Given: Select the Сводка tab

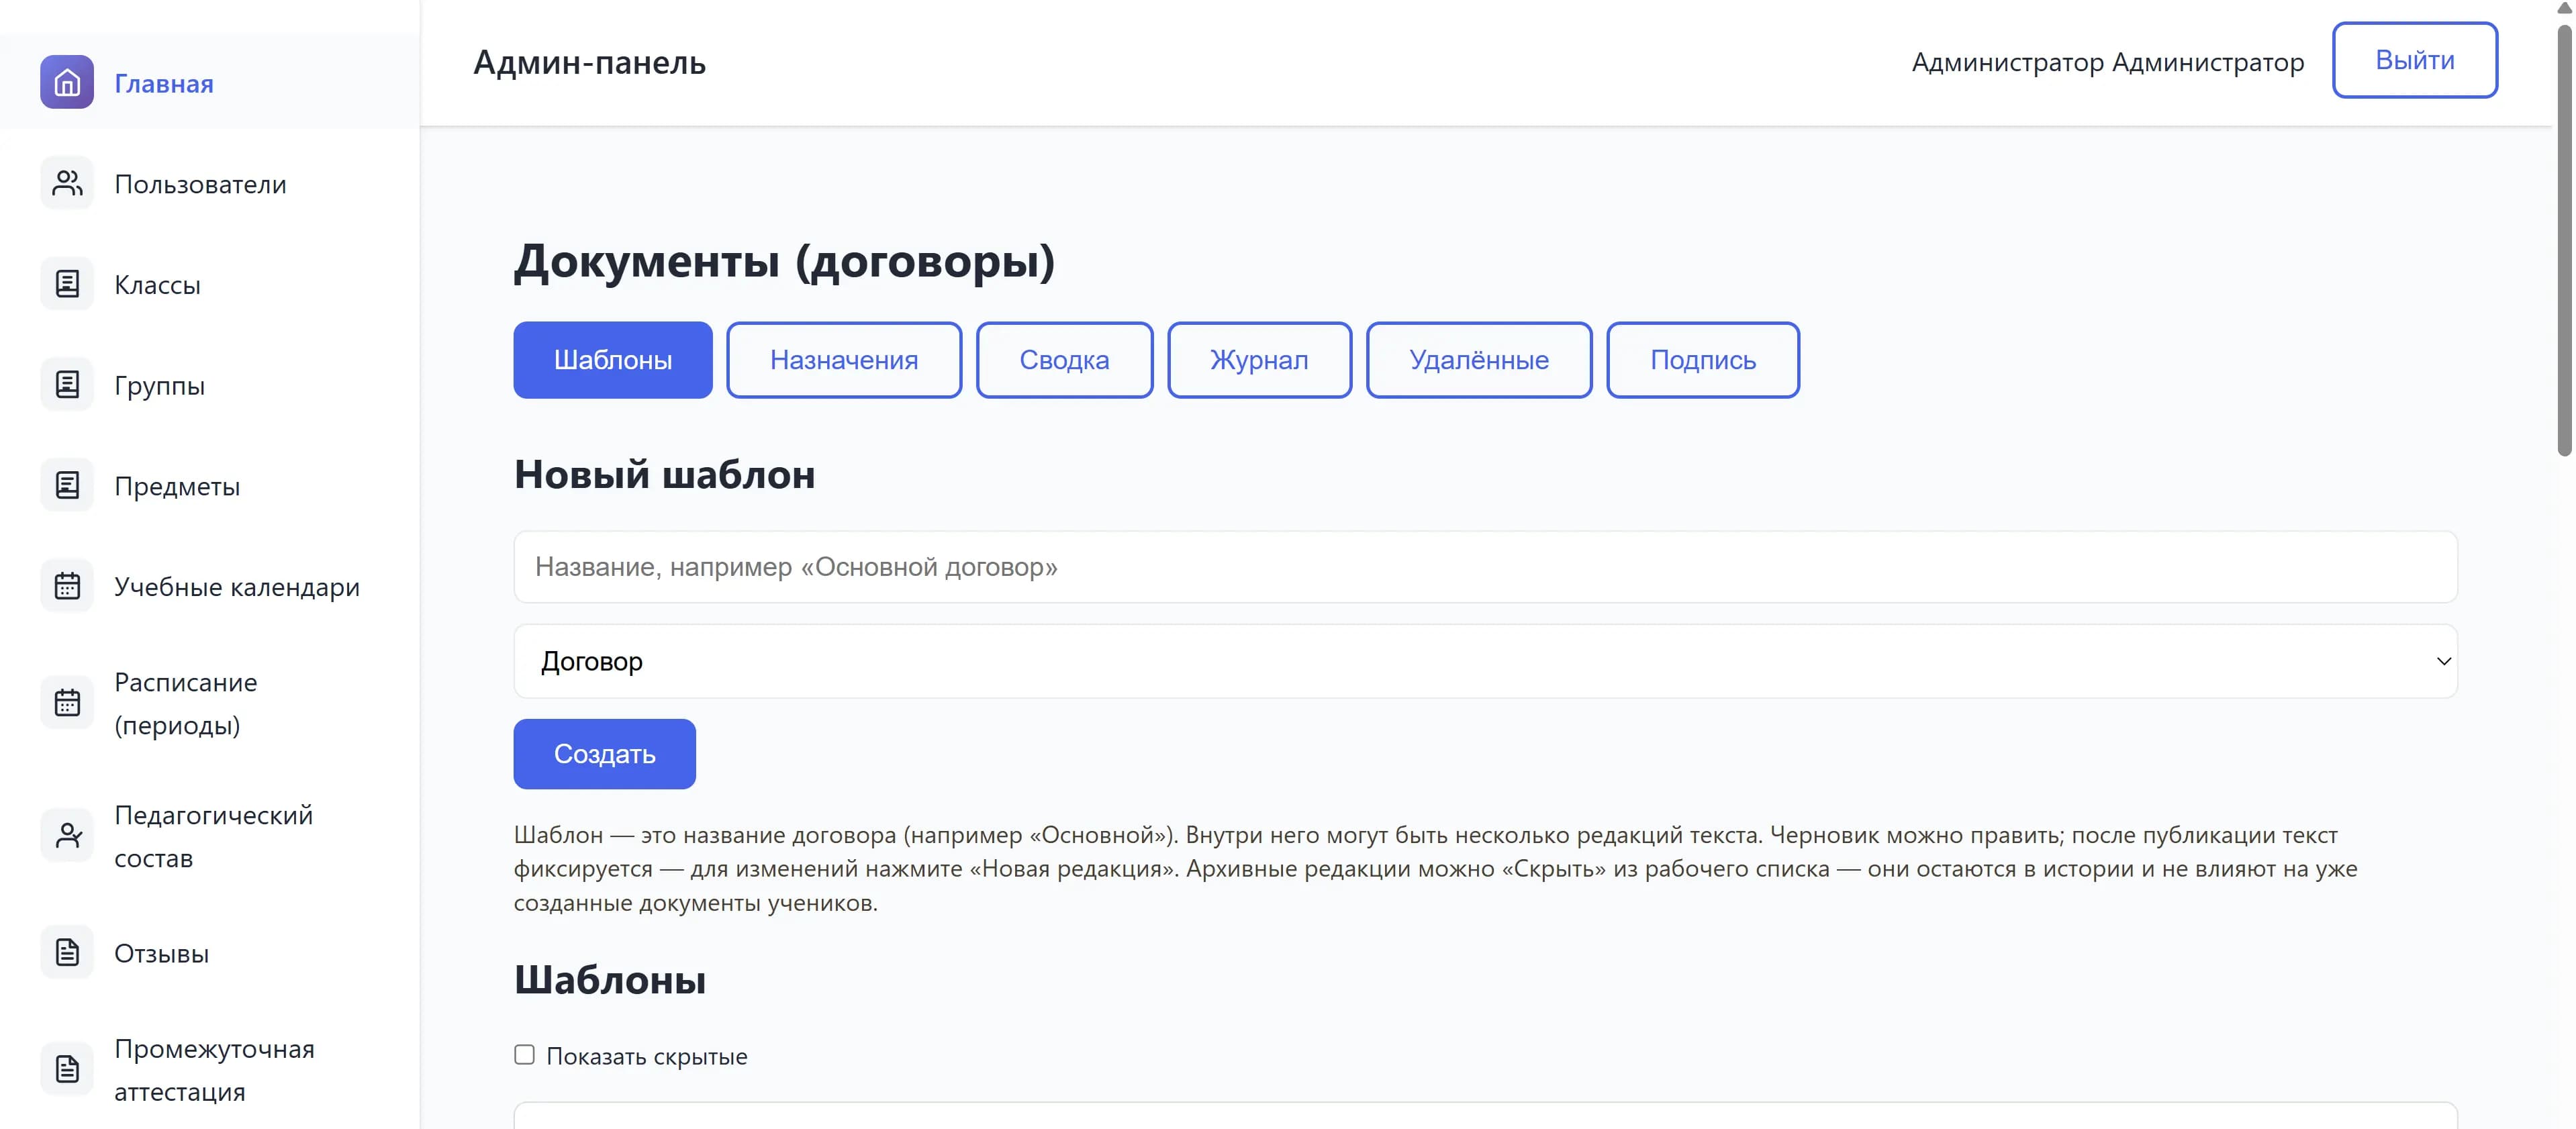Looking at the screenshot, I should (1064, 360).
